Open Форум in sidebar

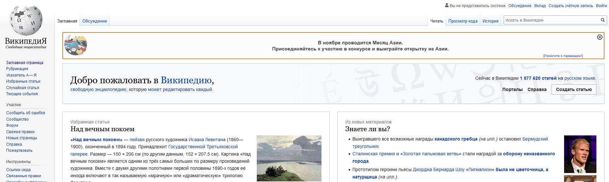[12, 126]
